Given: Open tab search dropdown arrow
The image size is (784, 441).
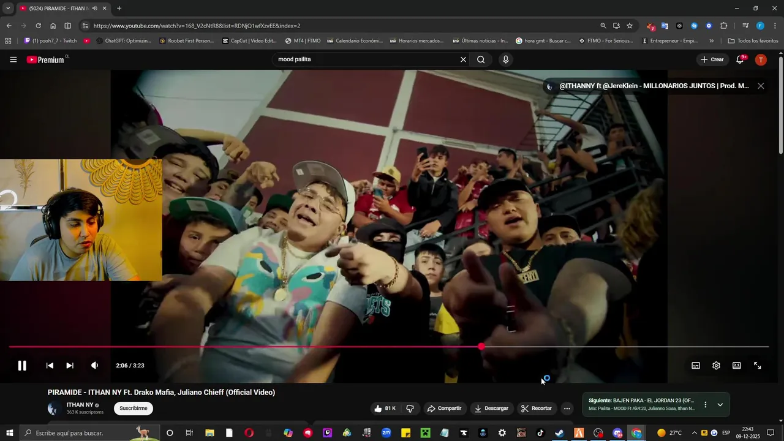Looking at the screenshot, I should [x=8, y=8].
